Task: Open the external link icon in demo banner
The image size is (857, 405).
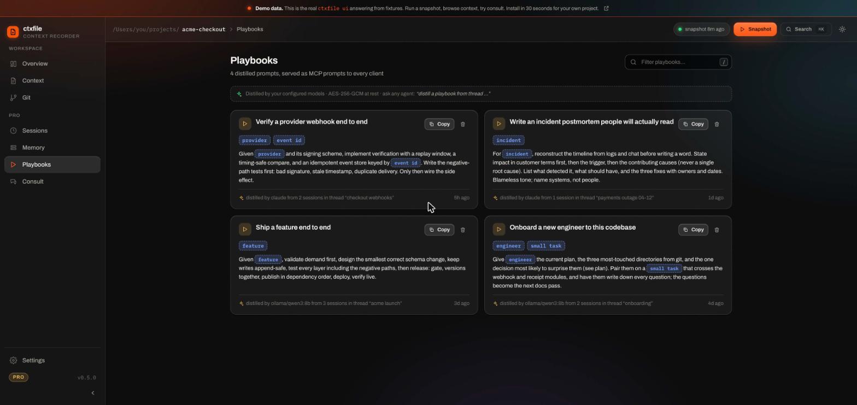Action: tap(606, 8)
